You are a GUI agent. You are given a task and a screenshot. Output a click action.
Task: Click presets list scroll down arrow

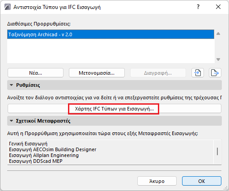coord(218,59)
